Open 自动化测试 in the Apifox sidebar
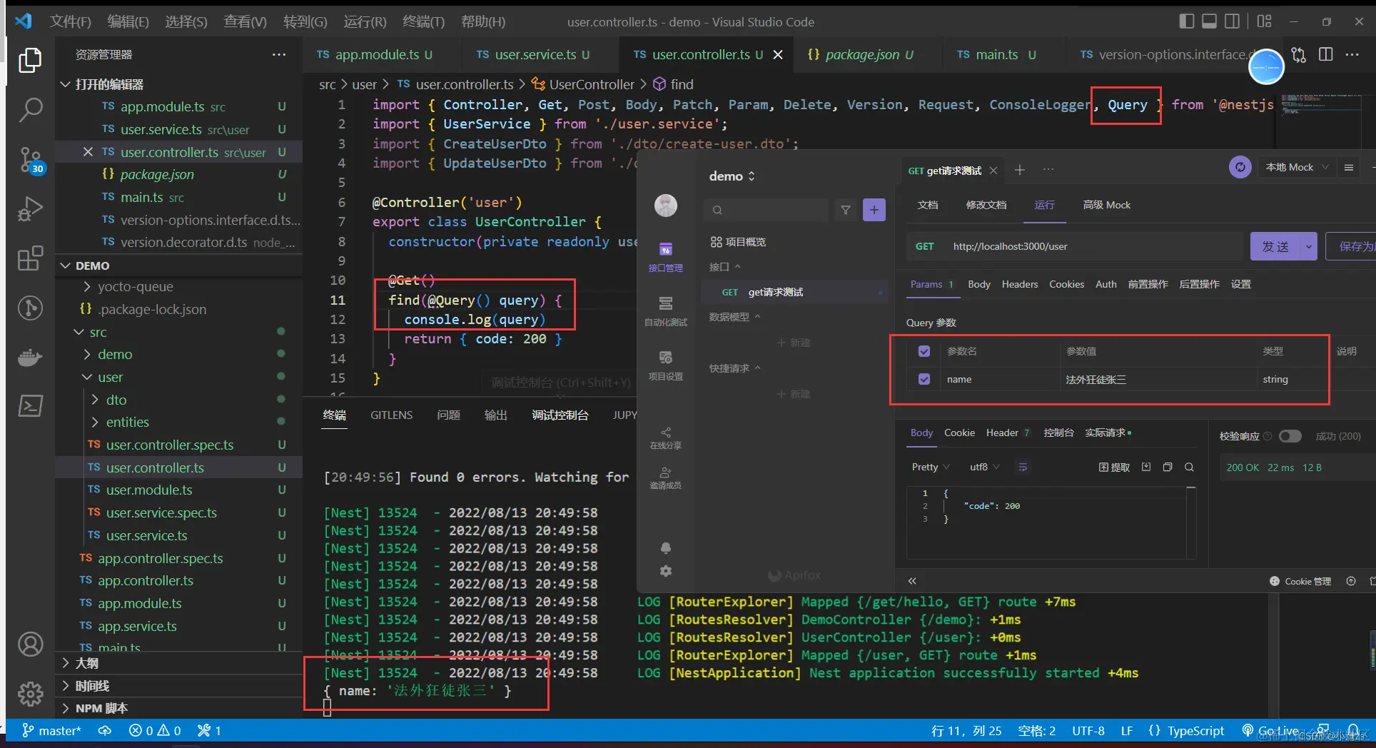This screenshot has width=1376, height=748. pyautogui.click(x=666, y=312)
